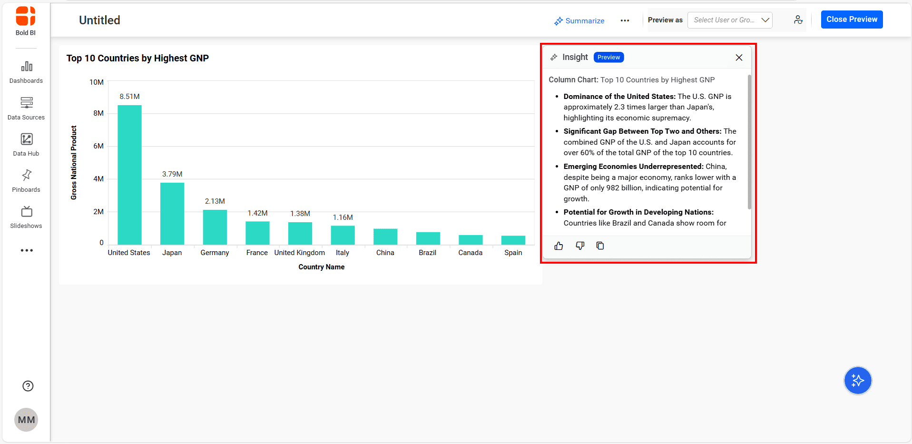Click the thumbs up icon on Insight
The height and width of the screenshot is (444, 912).
click(x=559, y=246)
